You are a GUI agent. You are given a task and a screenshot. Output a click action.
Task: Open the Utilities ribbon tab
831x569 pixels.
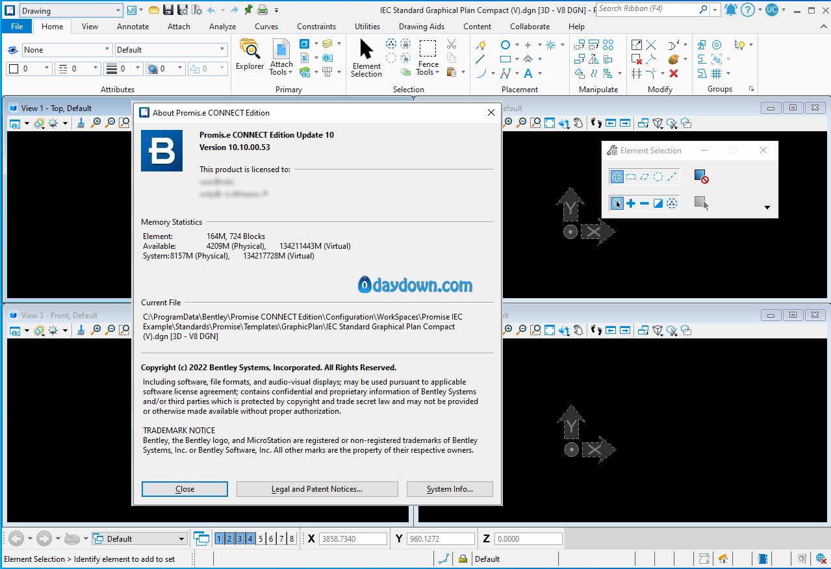click(368, 27)
